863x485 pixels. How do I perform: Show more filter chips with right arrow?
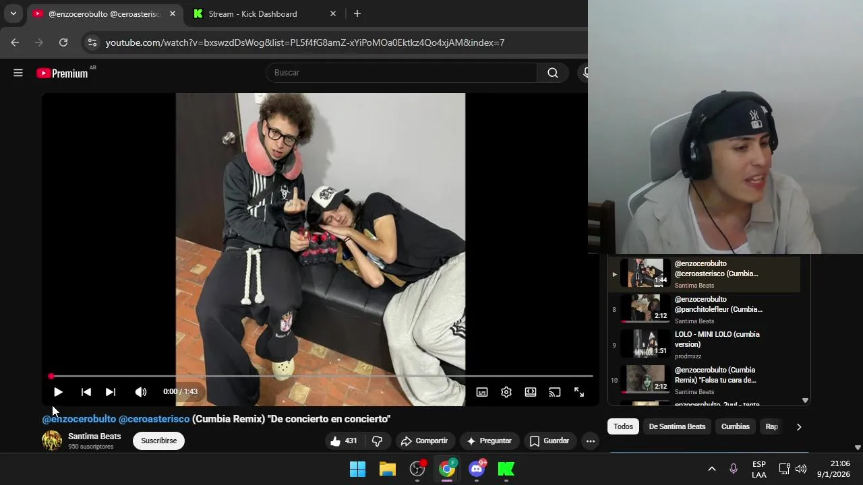pos(799,426)
